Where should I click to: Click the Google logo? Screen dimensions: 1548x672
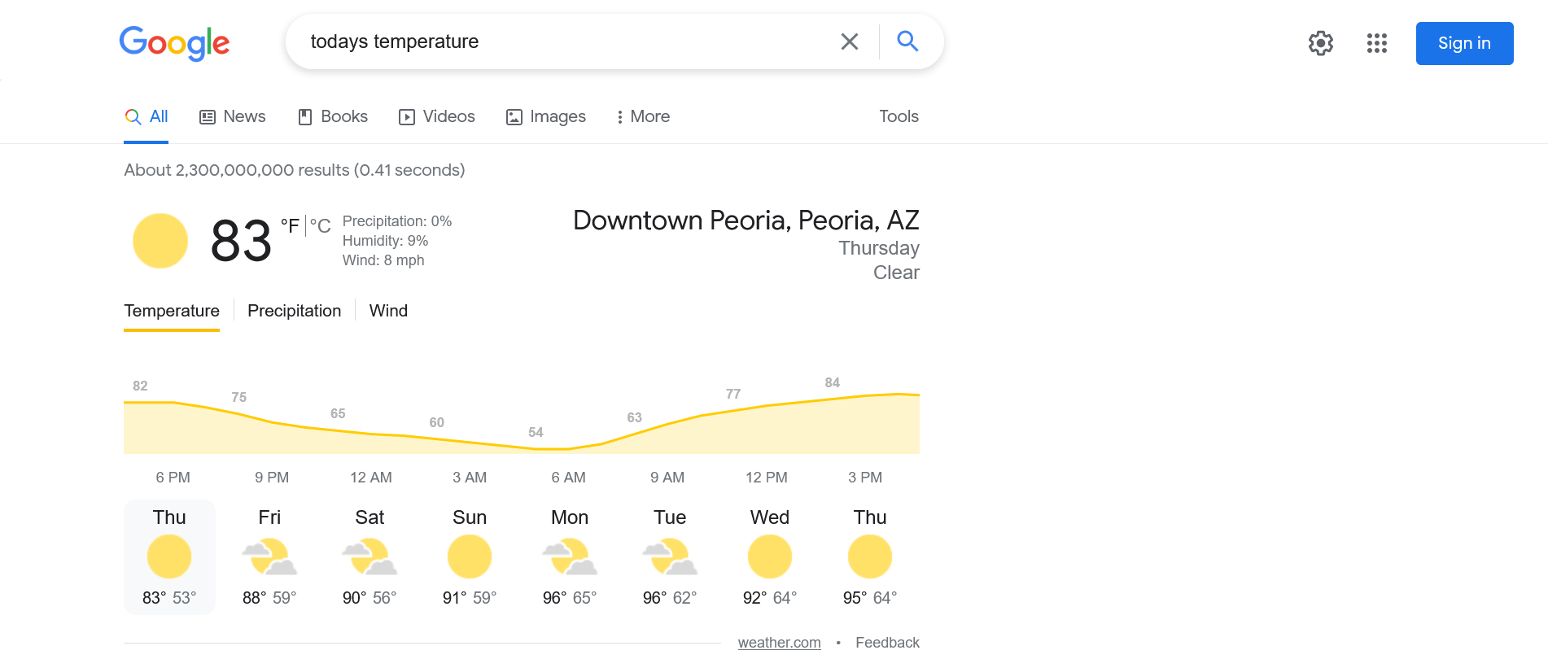coord(173,43)
